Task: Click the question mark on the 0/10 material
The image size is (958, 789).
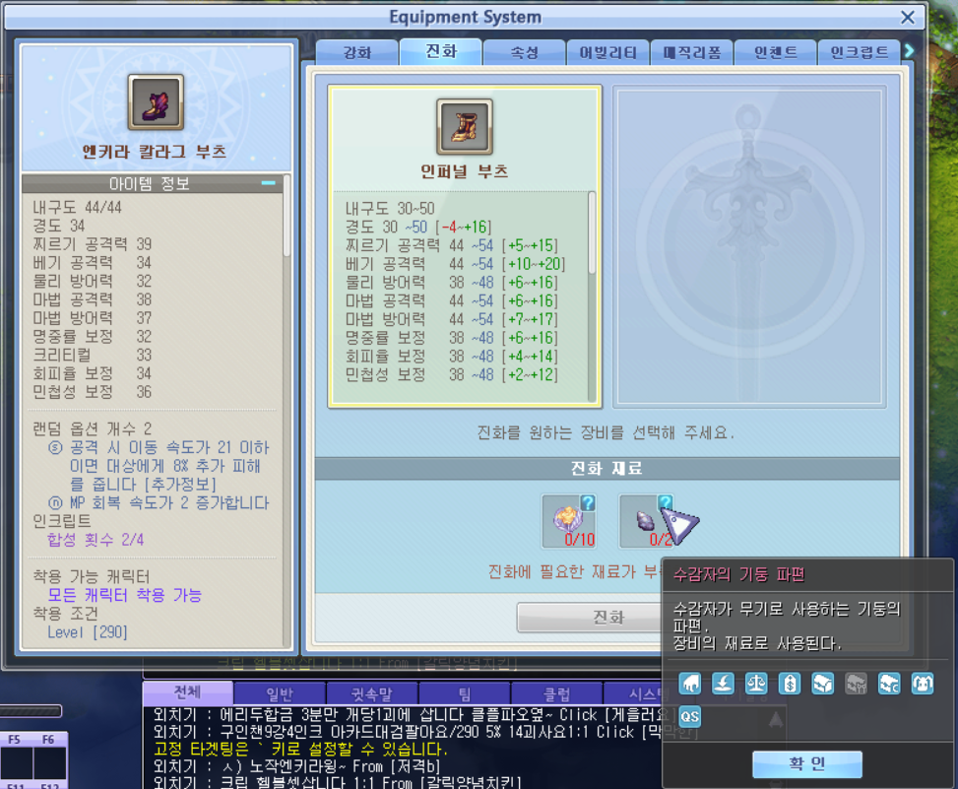Action: pyautogui.click(x=588, y=504)
